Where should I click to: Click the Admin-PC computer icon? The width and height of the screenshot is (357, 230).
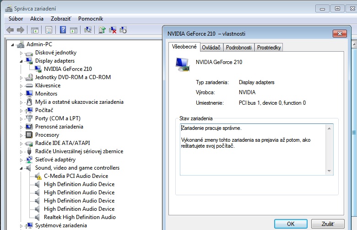point(21,44)
